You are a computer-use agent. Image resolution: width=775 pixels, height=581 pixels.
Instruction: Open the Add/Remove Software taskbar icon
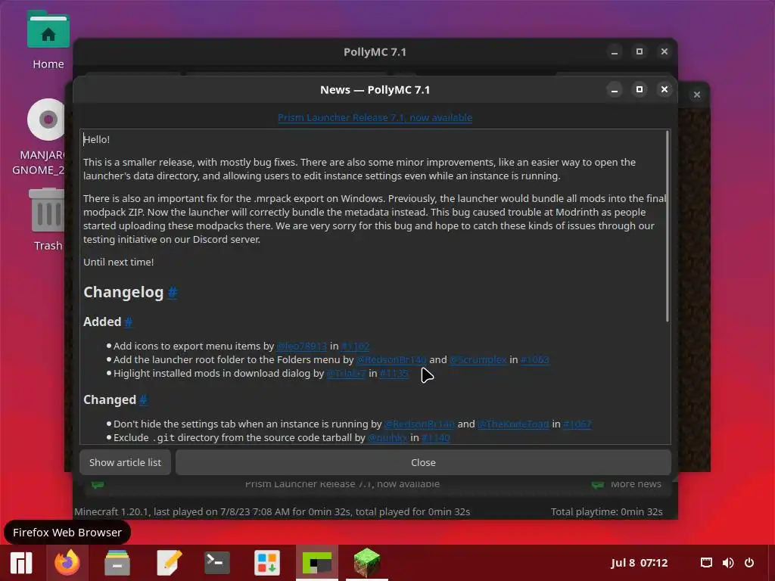point(267,563)
